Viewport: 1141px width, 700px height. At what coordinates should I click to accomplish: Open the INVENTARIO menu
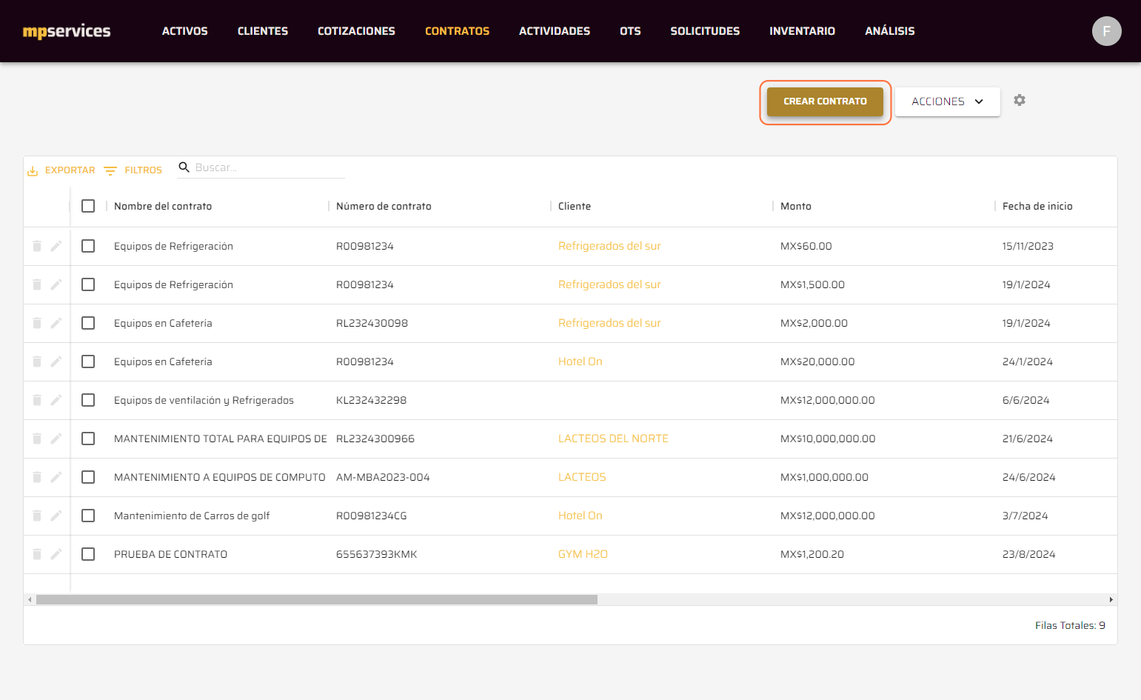click(x=802, y=31)
